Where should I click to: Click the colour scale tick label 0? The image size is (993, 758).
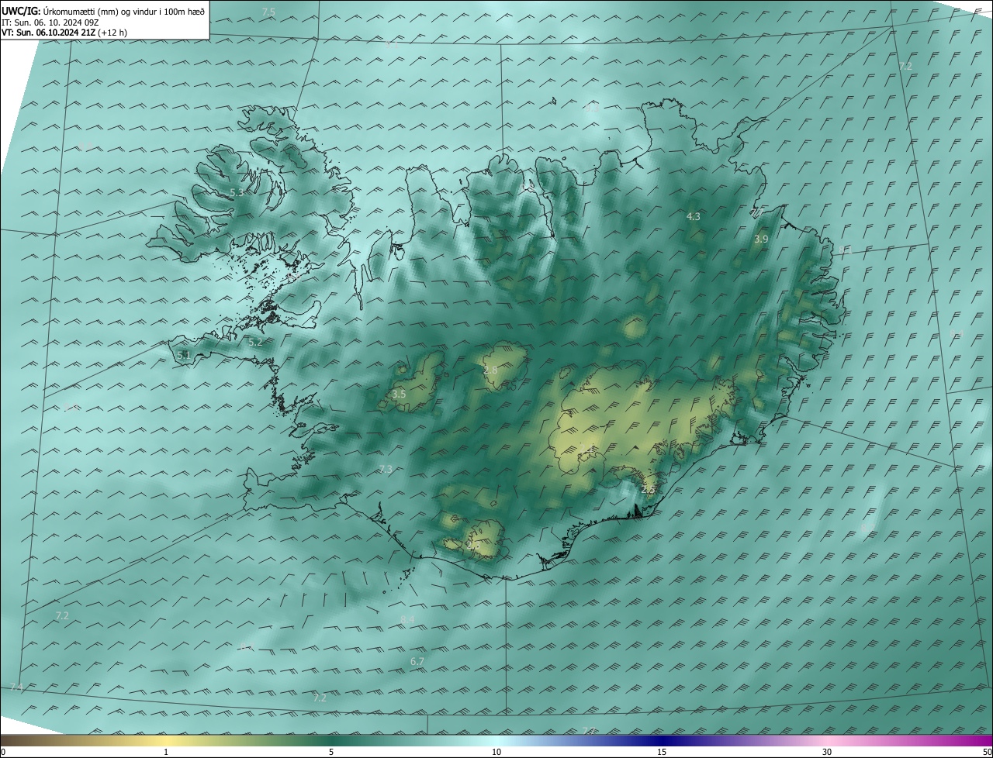2,752
